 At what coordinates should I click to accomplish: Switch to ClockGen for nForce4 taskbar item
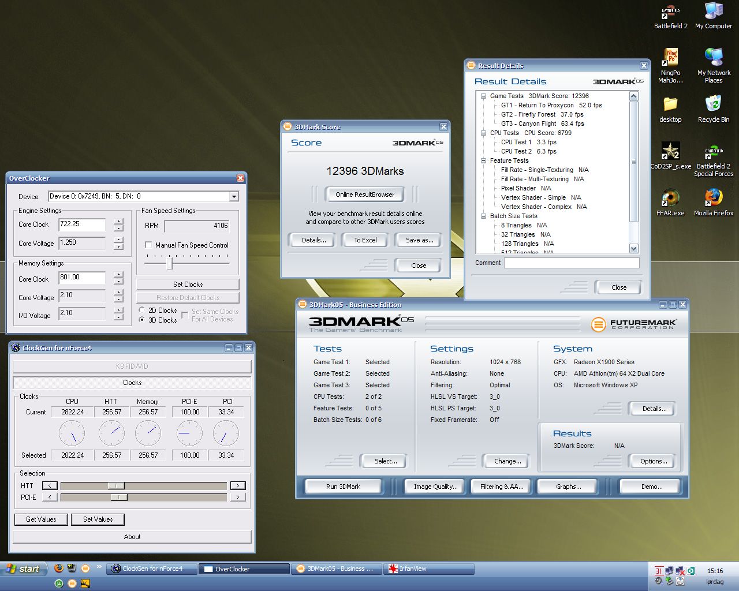152,568
